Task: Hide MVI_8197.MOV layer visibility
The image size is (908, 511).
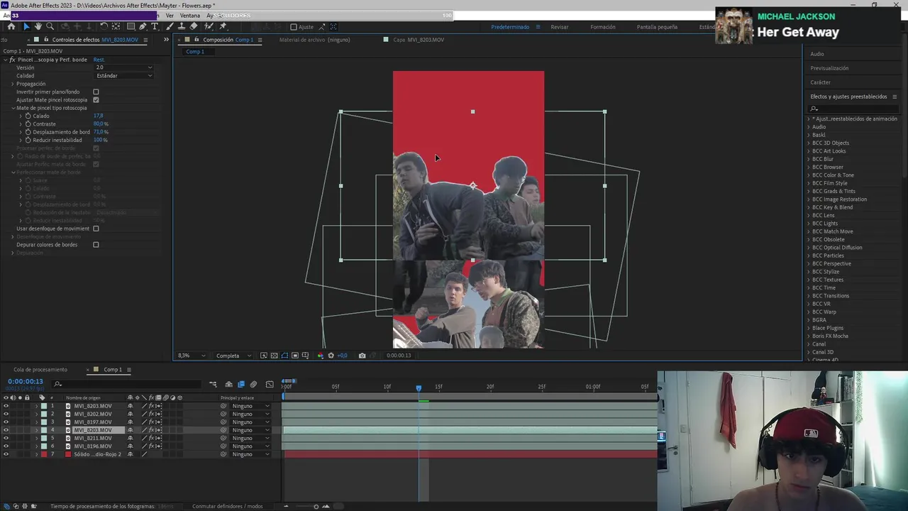Action: (6, 422)
